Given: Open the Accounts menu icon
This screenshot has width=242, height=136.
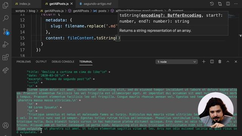Looking at the screenshot, I should point(6,125).
